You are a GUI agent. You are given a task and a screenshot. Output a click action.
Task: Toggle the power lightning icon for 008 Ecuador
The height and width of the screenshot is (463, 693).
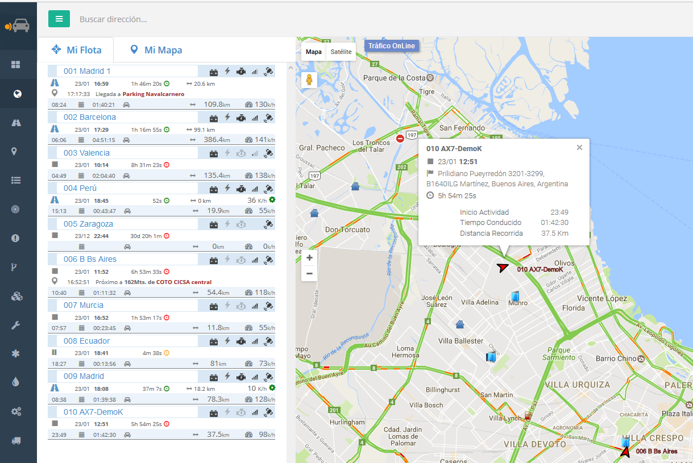tap(227, 341)
